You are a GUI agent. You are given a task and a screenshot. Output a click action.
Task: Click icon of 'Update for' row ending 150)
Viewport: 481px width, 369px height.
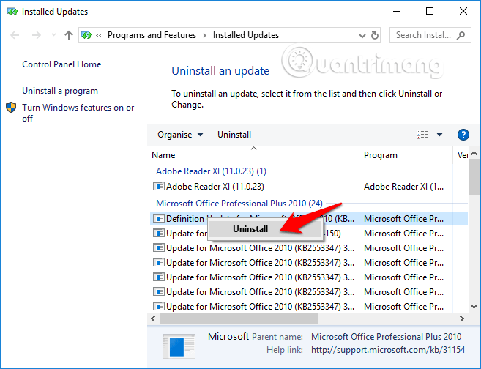coord(159,234)
